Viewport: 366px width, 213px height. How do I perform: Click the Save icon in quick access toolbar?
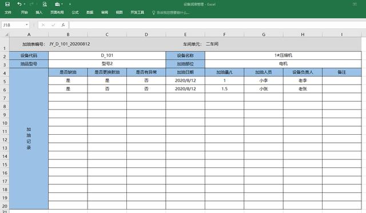coord(7,4)
